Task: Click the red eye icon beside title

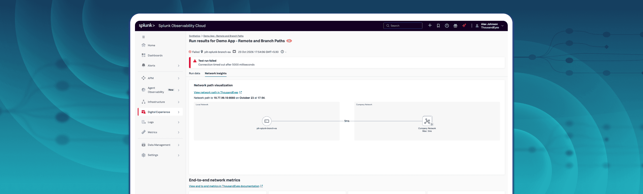Action: pyautogui.click(x=289, y=41)
